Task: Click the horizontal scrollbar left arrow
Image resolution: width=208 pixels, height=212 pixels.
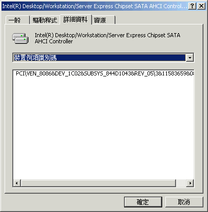Action: coord(17,183)
